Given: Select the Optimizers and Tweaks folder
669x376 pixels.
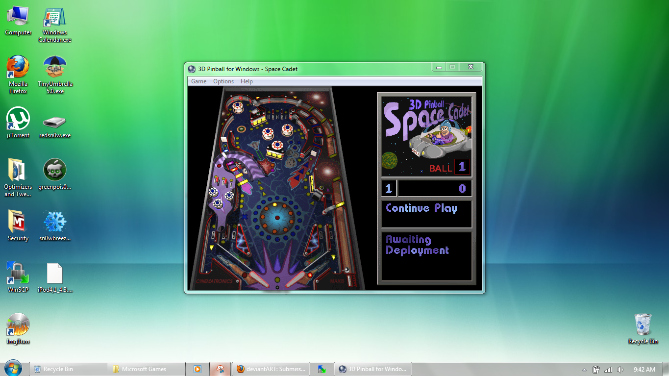Looking at the screenshot, I should point(18,177).
